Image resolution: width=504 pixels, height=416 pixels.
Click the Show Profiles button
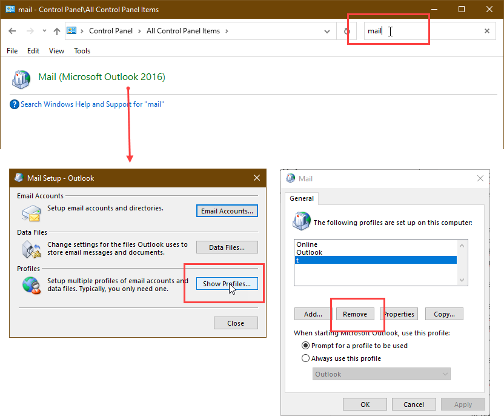click(x=227, y=284)
